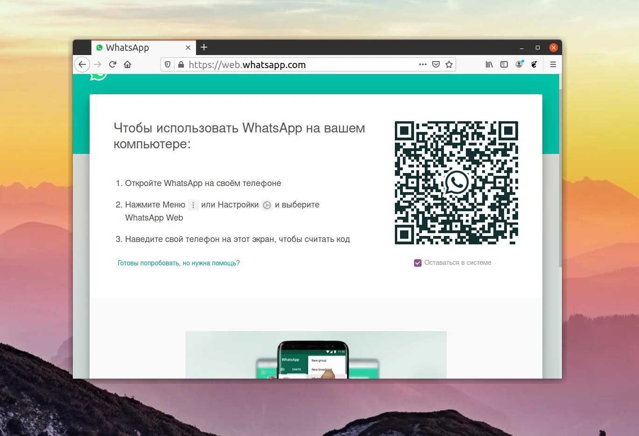Close the WhatsApp tab
Screen dimensions: 639x436
click(188, 48)
